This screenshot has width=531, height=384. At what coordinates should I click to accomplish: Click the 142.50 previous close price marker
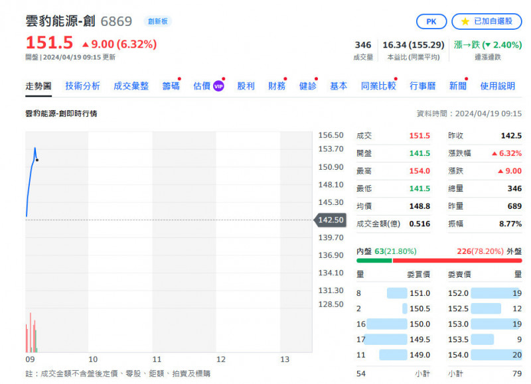[331, 220]
